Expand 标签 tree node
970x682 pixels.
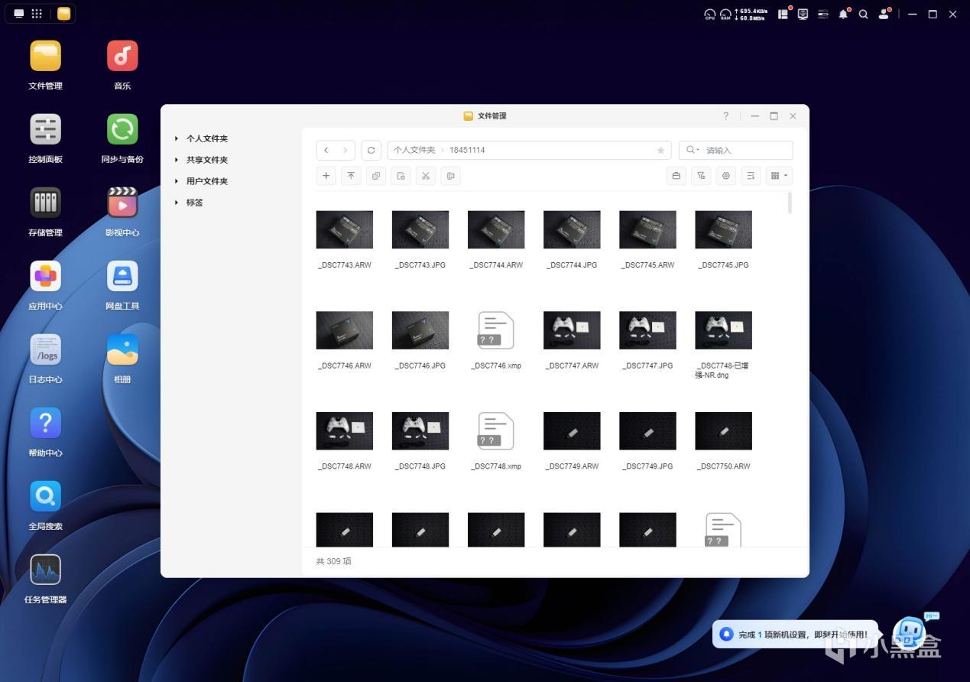tap(177, 203)
